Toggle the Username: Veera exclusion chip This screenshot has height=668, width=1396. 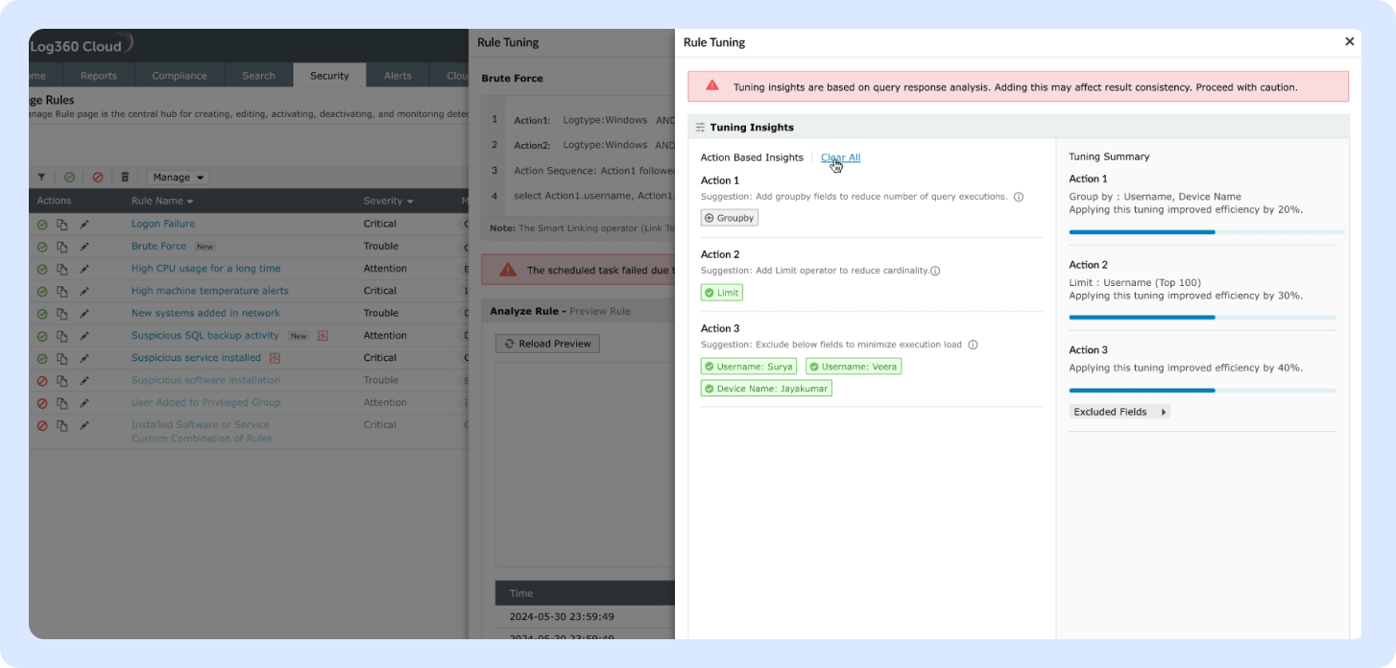click(854, 367)
